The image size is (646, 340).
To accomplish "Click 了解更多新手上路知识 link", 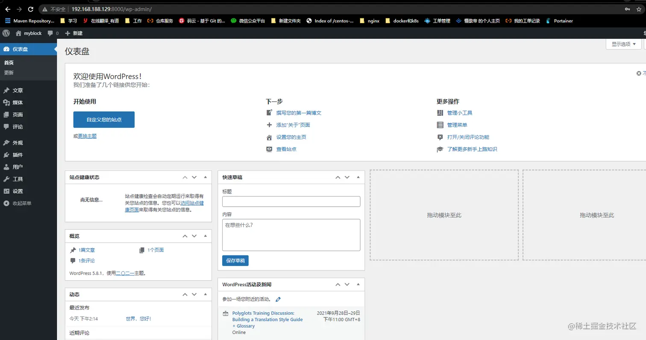I will pyautogui.click(x=472, y=149).
